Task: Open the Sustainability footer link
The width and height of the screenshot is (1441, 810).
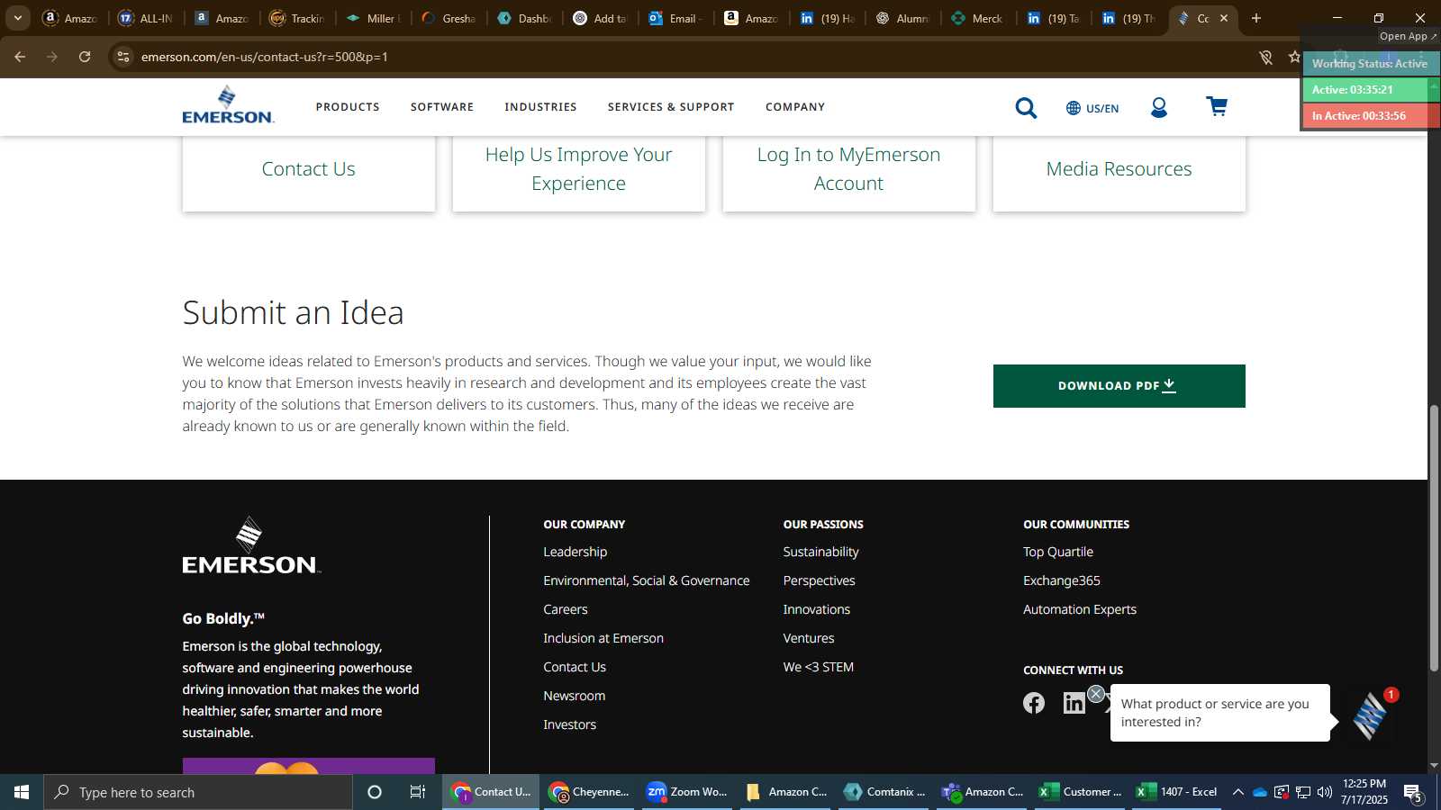Action: pyautogui.click(x=820, y=552)
